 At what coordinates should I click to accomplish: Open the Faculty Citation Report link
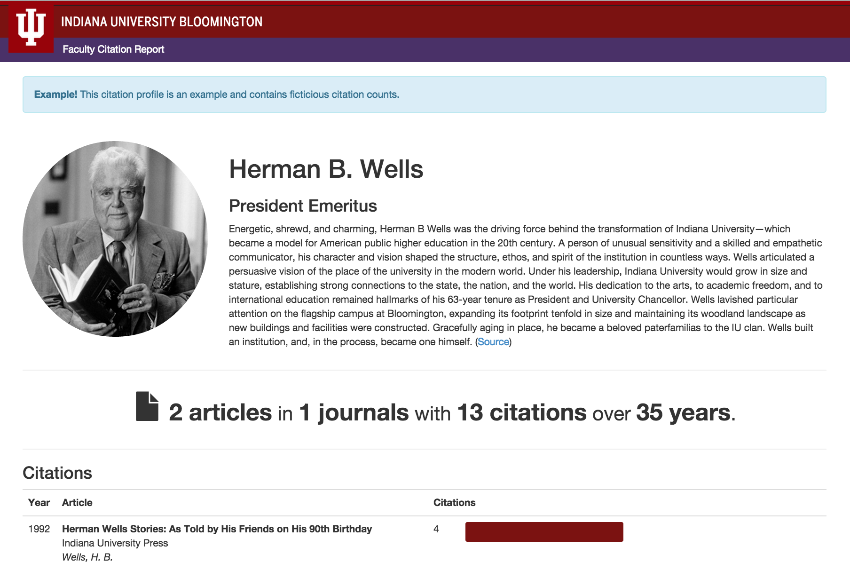pyautogui.click(x=113, y=49)
